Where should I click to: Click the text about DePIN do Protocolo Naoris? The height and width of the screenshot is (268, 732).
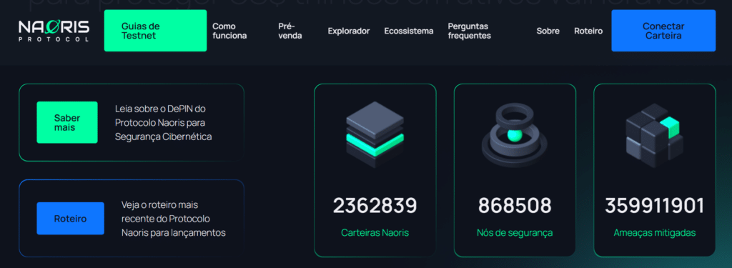coord(164,122)
